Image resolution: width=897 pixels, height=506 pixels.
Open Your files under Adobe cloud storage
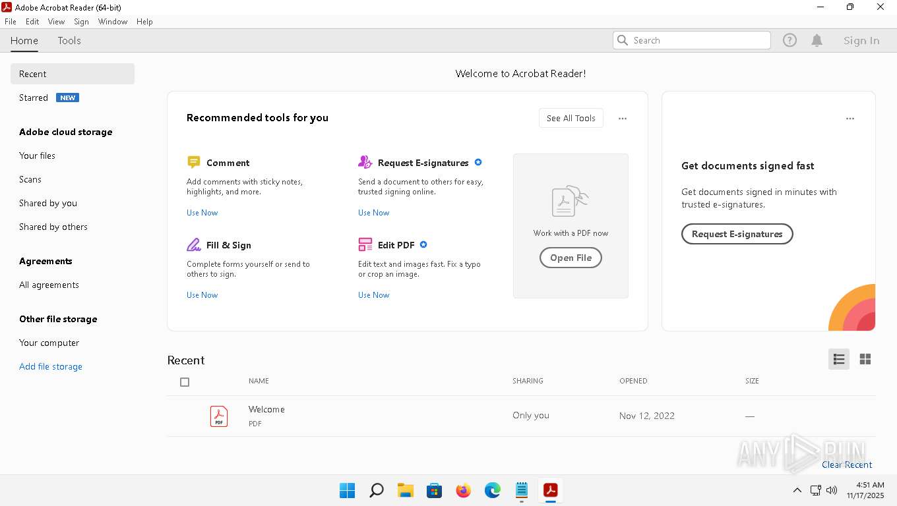pyautogui.click(x=37, y=155)
